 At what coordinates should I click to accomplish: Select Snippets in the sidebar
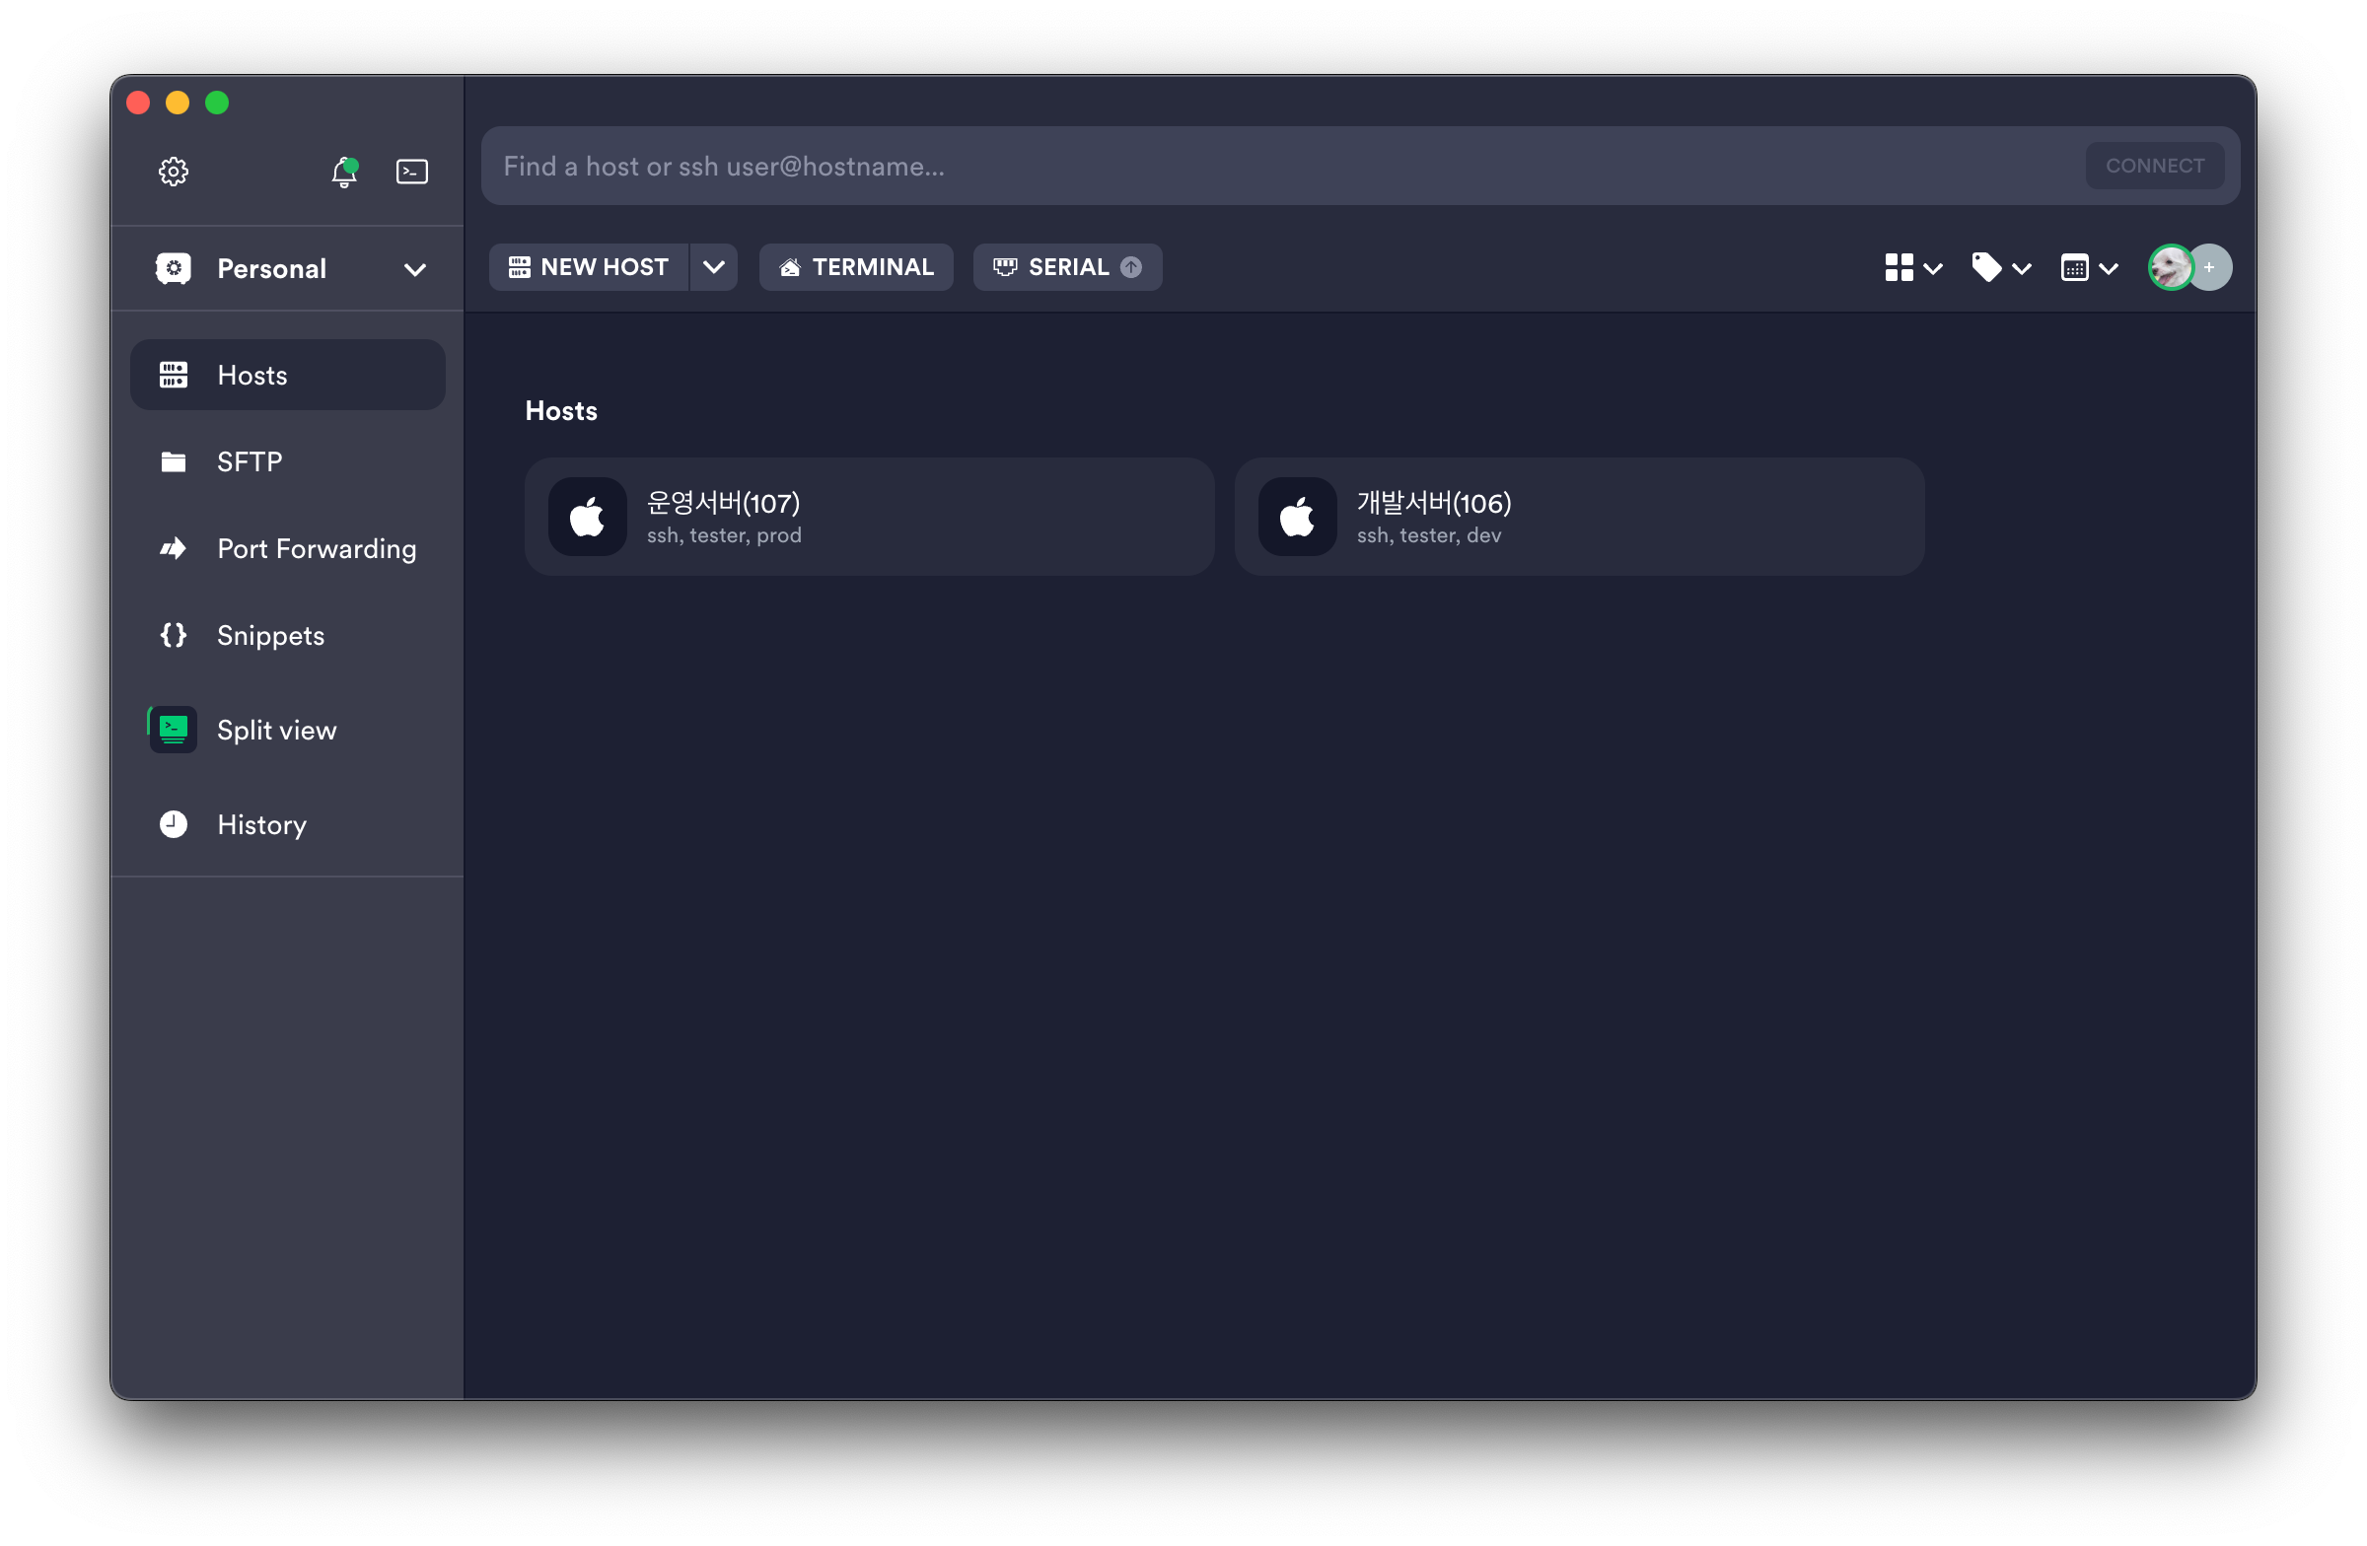pos(269,635)
